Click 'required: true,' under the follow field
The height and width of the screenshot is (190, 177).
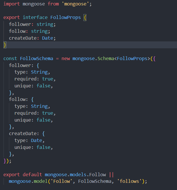tap(35, 113)
